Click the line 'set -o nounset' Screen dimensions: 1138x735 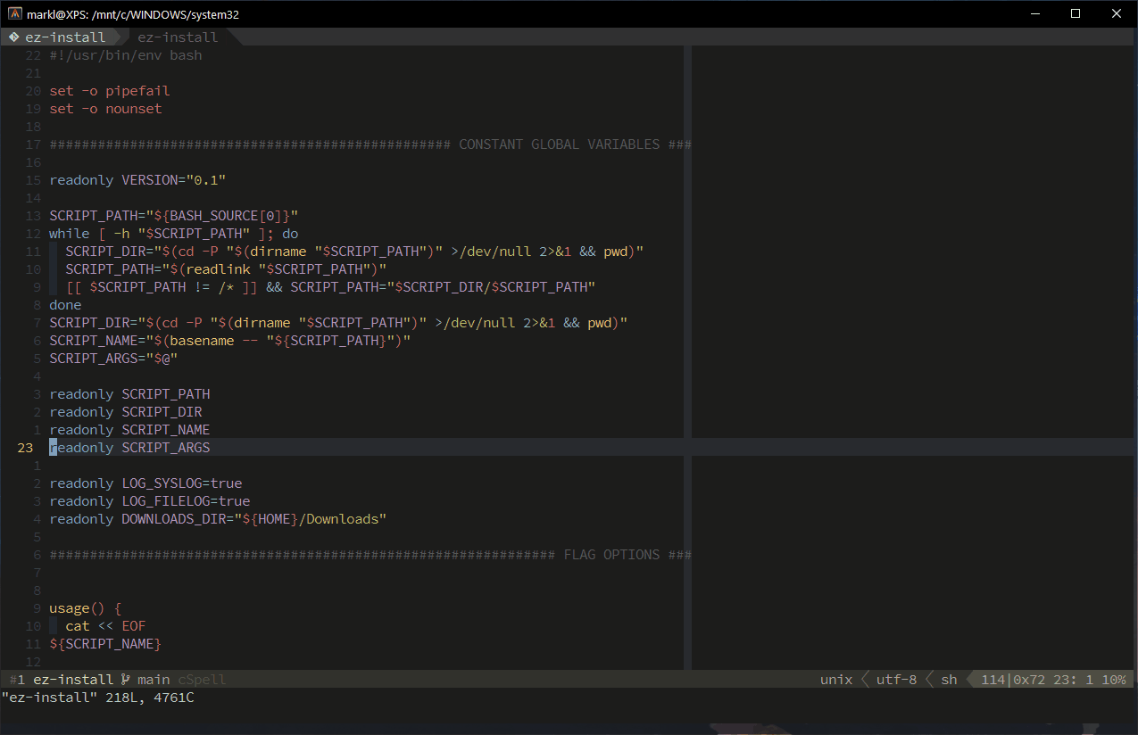(105, 109)
